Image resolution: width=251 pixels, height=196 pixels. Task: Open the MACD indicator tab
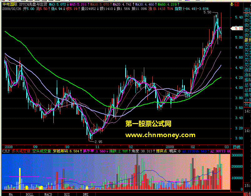click(x=48, y=194)
